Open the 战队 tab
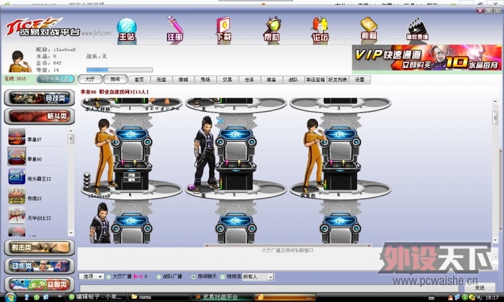504x302 pixels. (294, 80)
